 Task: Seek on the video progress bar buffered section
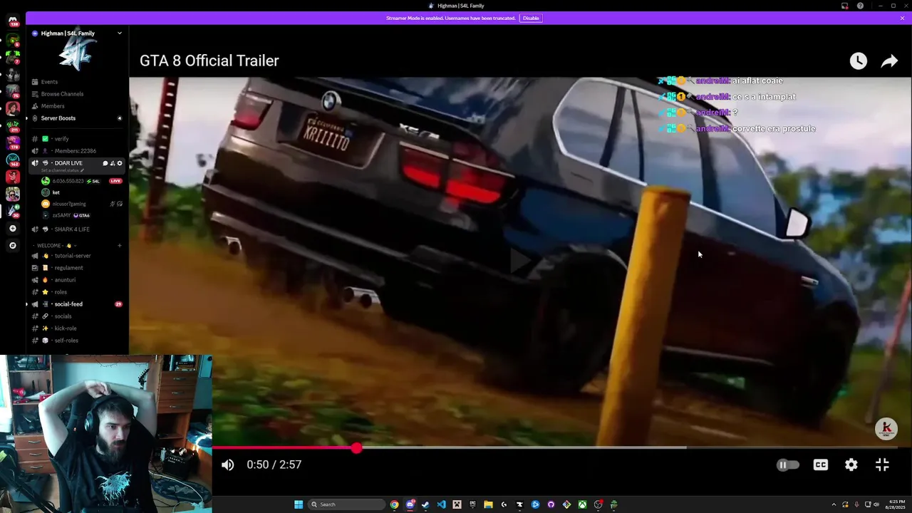[522, 447]
